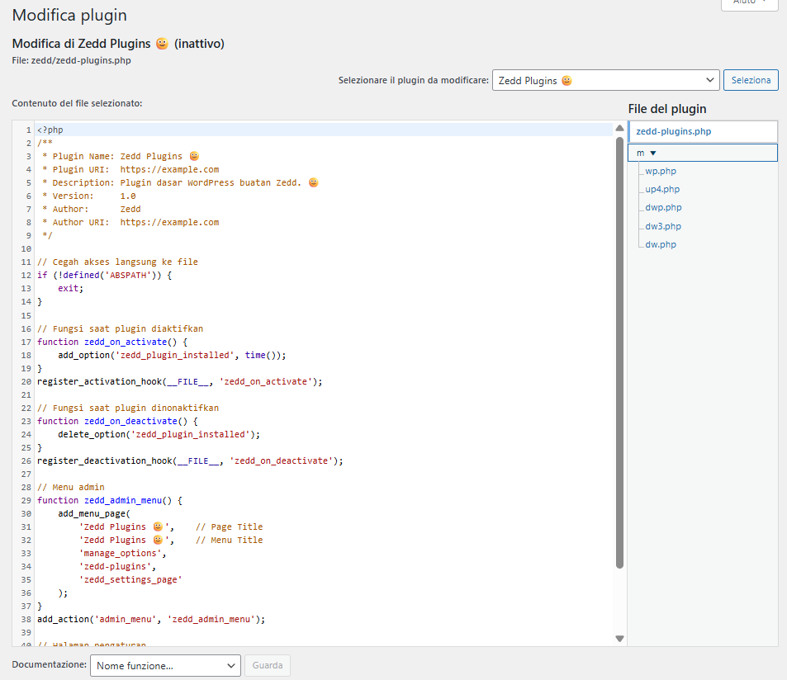Open the dw.php file
The height and width of the screenshot is (680, 787).
click(661, 244)
